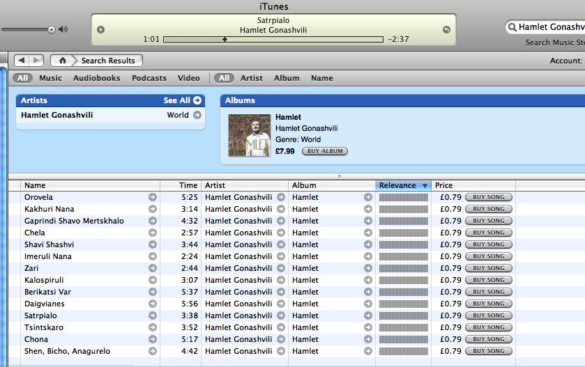This screenshot has height=367, width=585.
Task: Filter results by Podcasts
Action: 149,78
